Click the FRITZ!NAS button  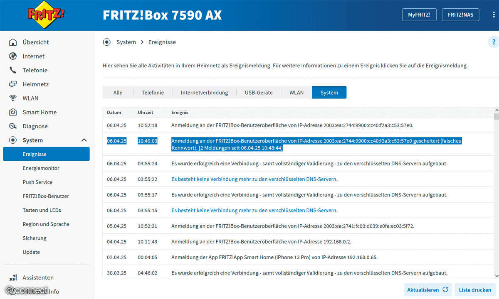[x=460, y=15]
